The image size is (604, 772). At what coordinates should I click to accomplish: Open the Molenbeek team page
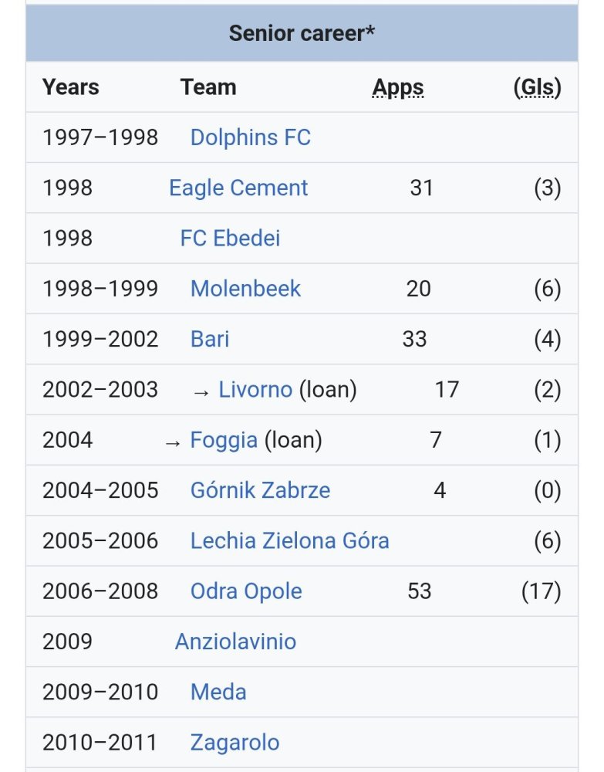[245, 289]
